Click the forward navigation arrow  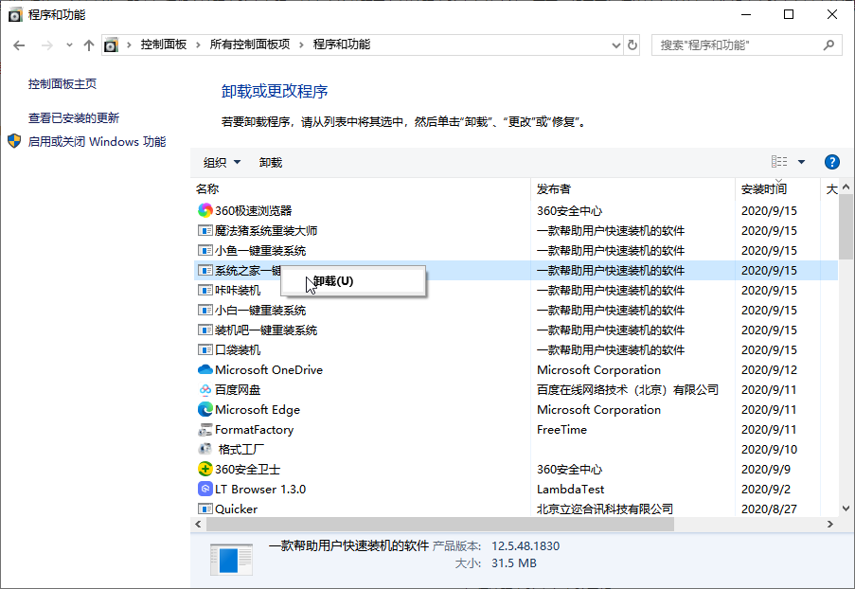pyautogui.click(x=47, y=45)
